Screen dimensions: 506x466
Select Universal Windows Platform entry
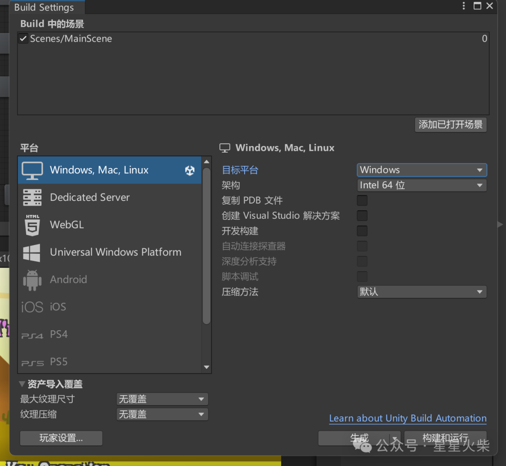[109, 252]
